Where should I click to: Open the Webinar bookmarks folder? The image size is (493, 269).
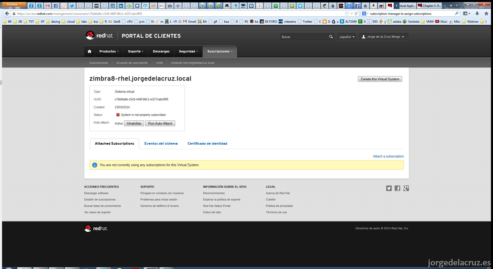pyautogui.click(x=470, y=21)
